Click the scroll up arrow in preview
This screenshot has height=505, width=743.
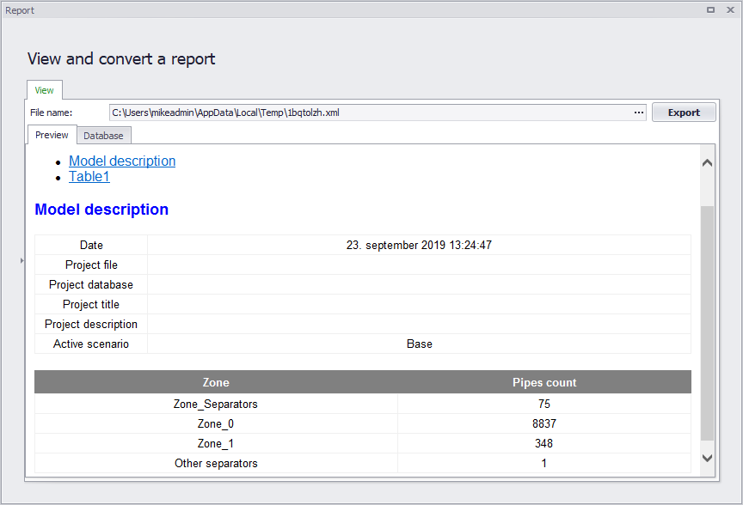[707, 163]
